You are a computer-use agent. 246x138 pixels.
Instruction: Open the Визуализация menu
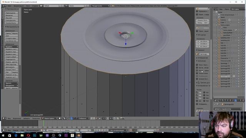pyautogui.click(x=19, y=6)
